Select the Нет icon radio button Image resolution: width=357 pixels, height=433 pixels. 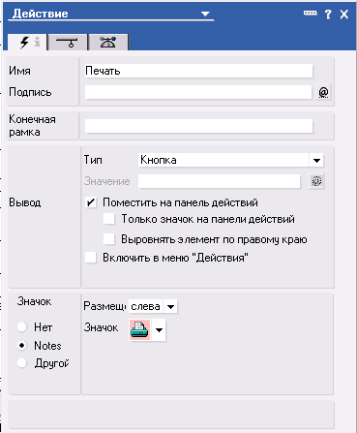click(22, 327)
